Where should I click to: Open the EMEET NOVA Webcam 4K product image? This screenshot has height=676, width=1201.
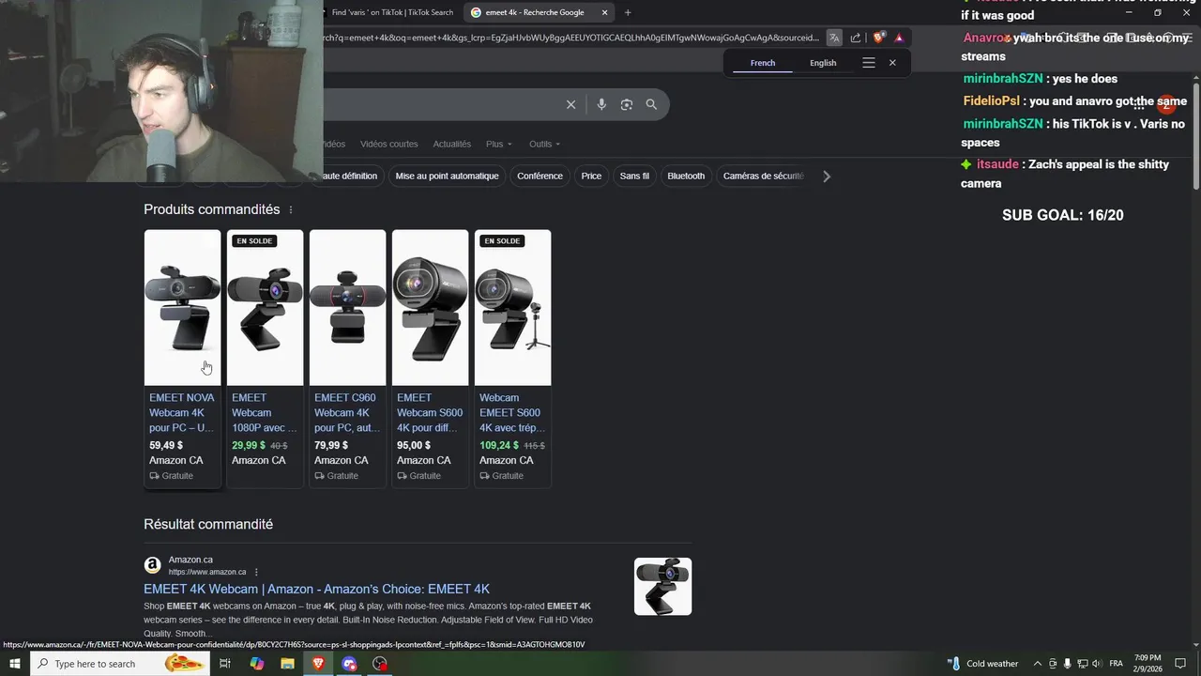click(182, 307)
